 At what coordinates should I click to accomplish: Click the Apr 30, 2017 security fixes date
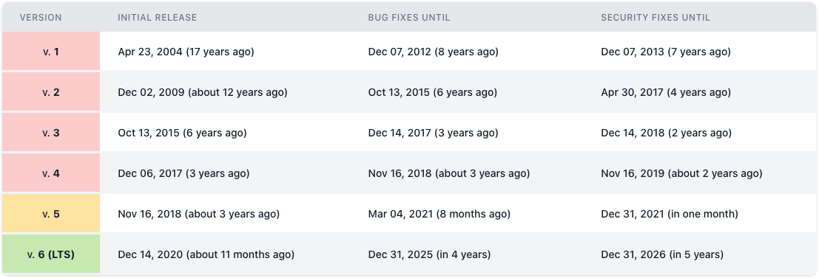633,93
